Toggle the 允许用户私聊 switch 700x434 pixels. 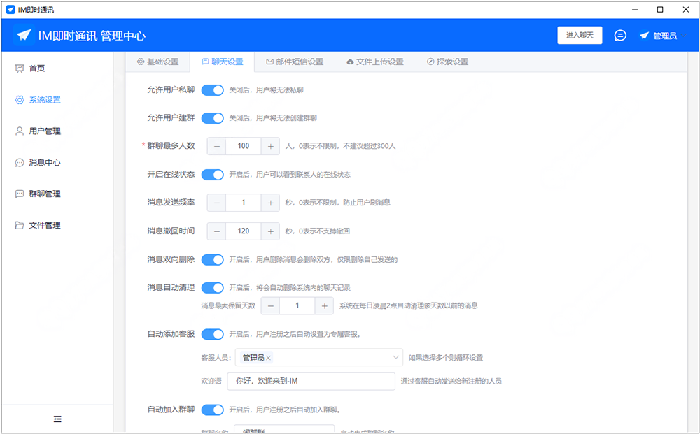tap(212, 90)
